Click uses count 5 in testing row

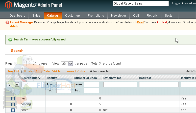coord(100,104)
